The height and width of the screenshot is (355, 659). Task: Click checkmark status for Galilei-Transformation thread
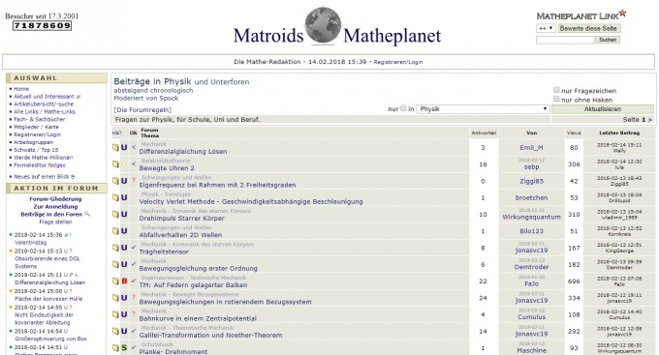coord(134,331)
